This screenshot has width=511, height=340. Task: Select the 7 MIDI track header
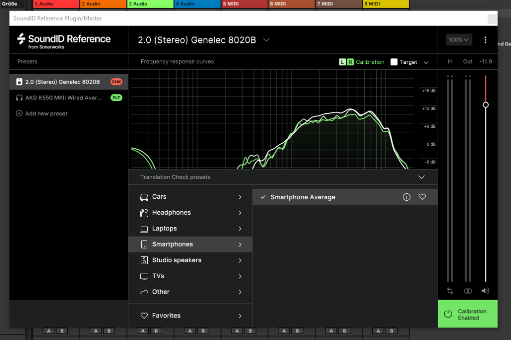click(339, 4)
